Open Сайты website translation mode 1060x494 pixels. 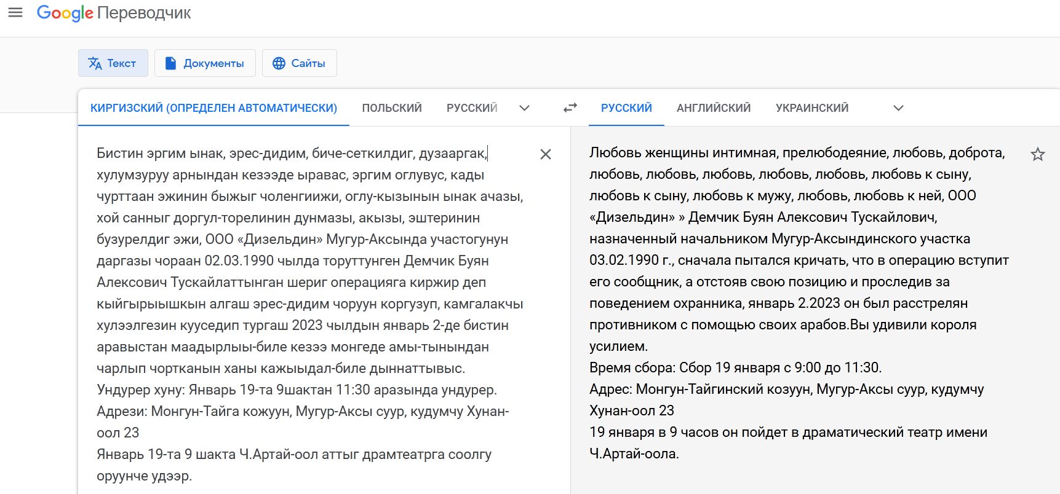click(x=299, y=63)
